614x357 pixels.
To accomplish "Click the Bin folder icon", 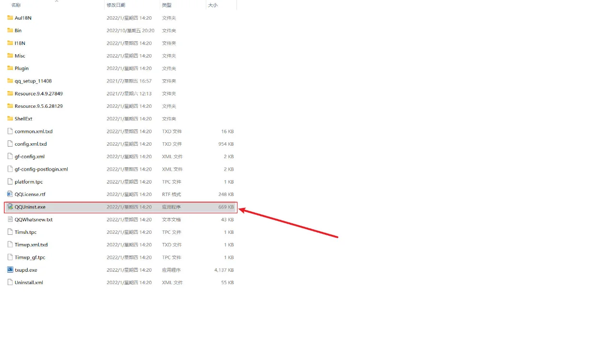I will tap(10, 30).
